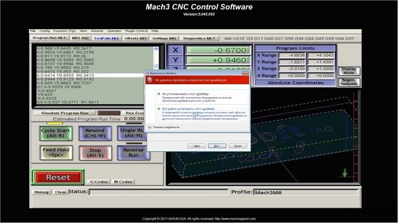This screenshot has height=223, width=398.
Task: Click the Cycle Start (Alt-R) button
Action: click(55, 133)
